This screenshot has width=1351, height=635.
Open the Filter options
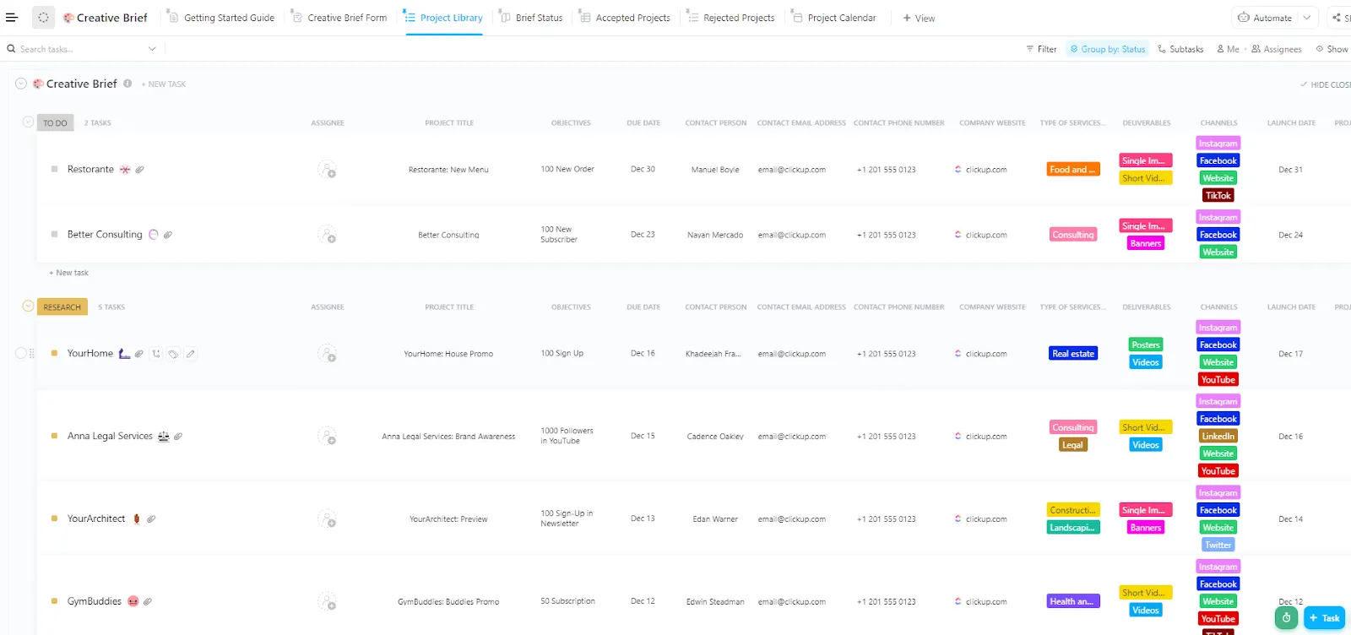[x=1041, y=49]
